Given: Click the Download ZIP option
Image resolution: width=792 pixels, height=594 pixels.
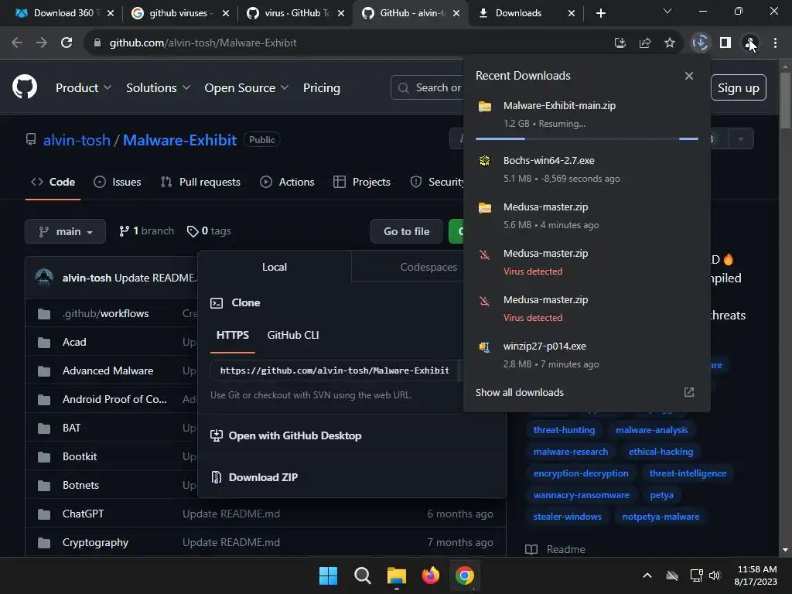Looking at the screenshot, I should [263, 477].
